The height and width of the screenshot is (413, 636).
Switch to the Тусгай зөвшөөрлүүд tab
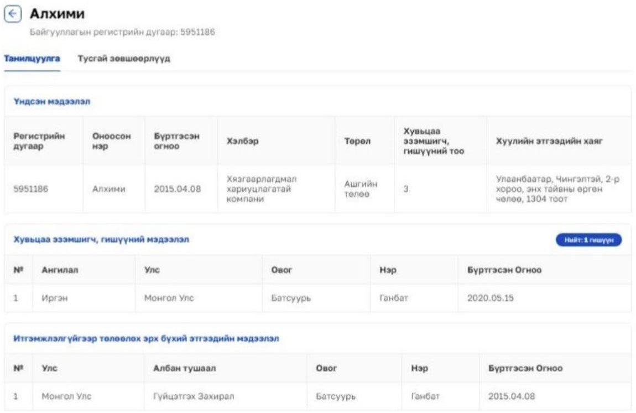point(123,59)
